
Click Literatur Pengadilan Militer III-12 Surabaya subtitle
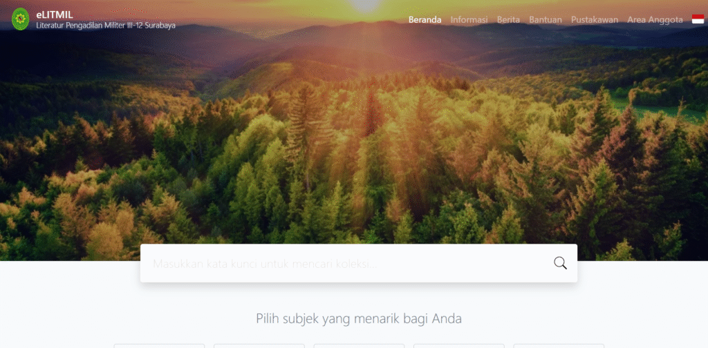(x=106, y=26)
